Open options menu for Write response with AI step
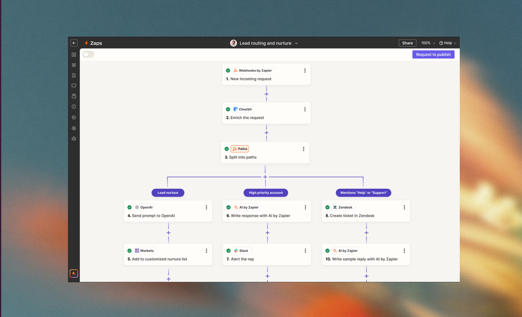The height and width of the screenshot is (317, 522). (305, 207)
